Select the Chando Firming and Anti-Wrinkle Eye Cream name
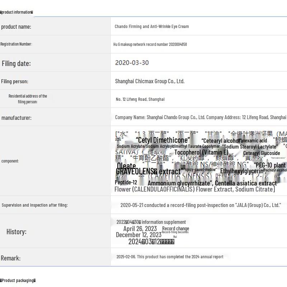 point(152,27)
